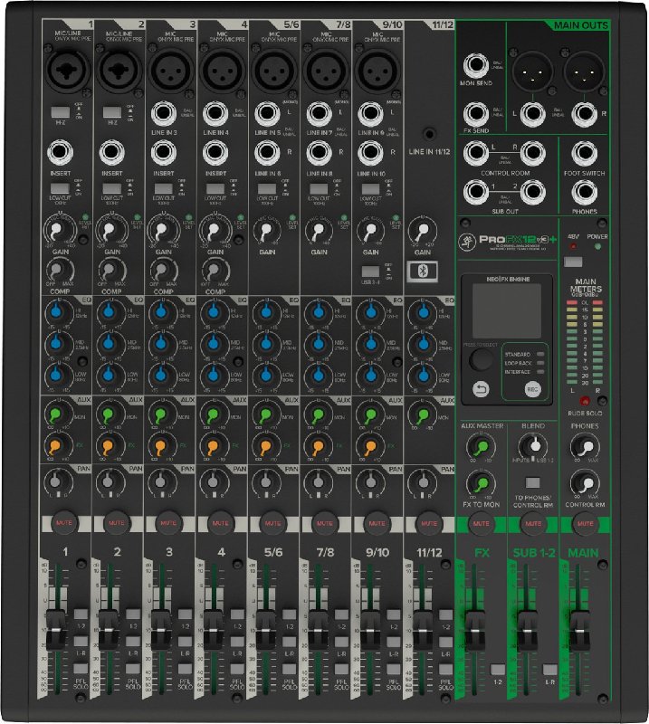Click the channel 1 INSERT jack
The width and height of the screenshot is (649, 724).
pyautogui.click(x=61, y=153)
